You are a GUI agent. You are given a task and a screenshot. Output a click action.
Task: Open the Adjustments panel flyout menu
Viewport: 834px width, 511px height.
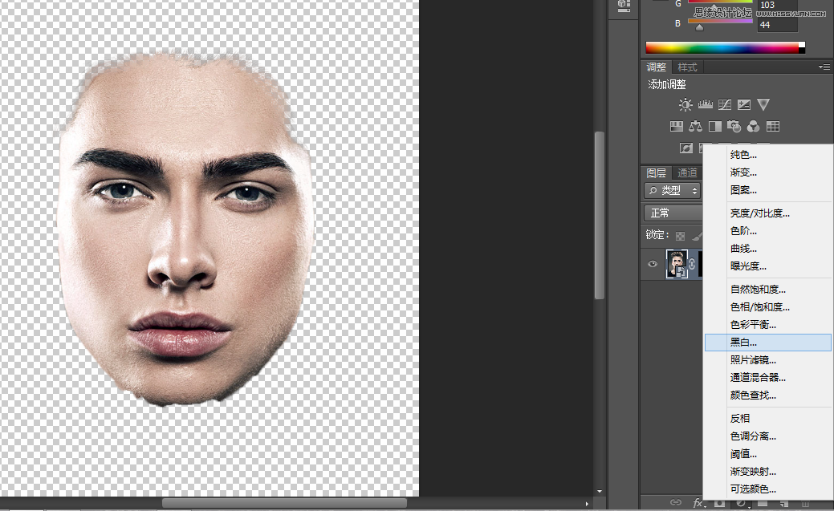[824, 67]
